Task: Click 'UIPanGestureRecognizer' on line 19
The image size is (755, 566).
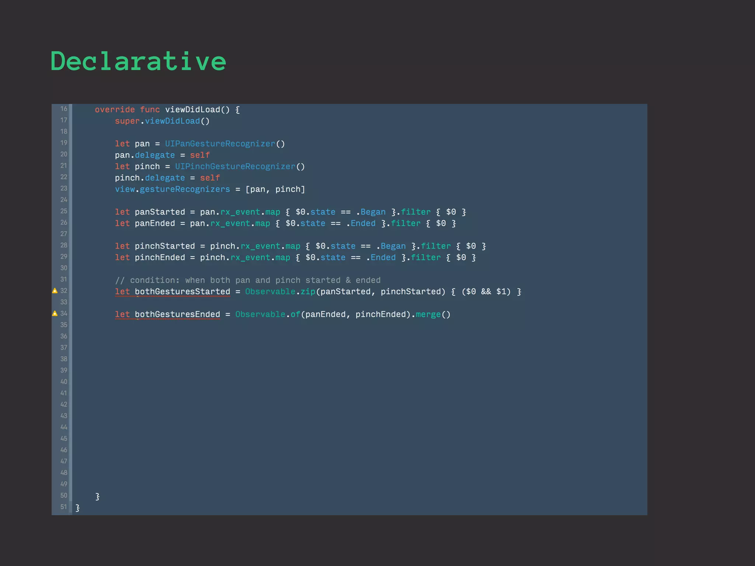Action: tap(220, 144)
